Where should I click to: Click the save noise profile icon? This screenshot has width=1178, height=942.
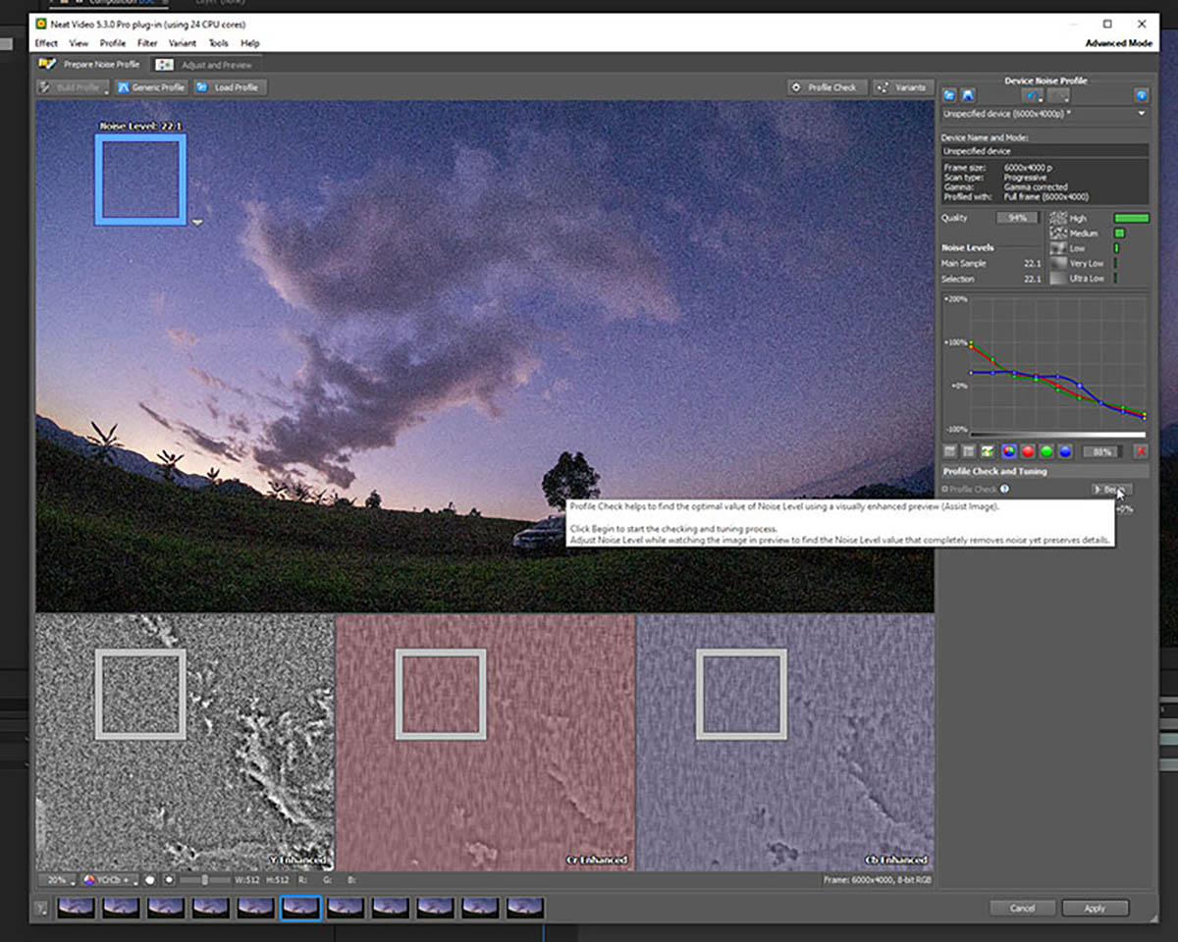[x=968, y=95]
